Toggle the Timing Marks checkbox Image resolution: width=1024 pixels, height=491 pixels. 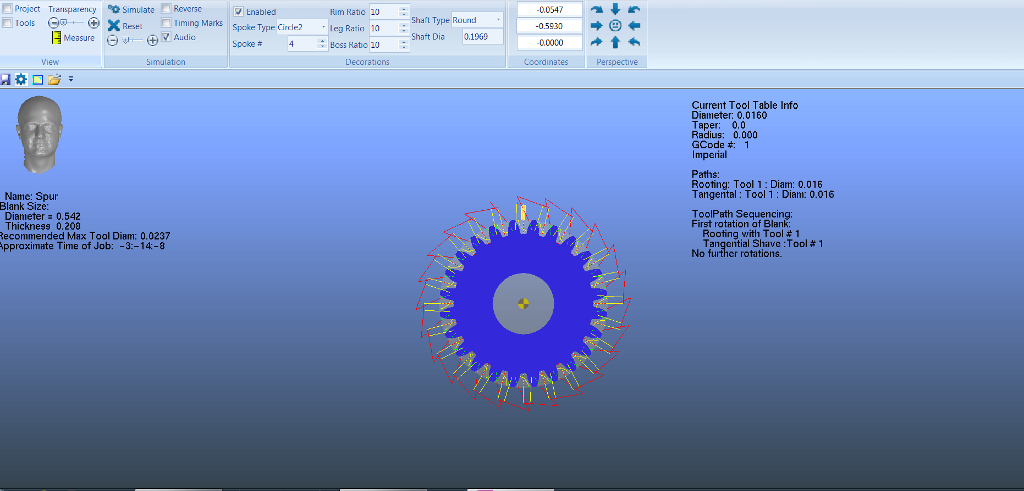166,23
